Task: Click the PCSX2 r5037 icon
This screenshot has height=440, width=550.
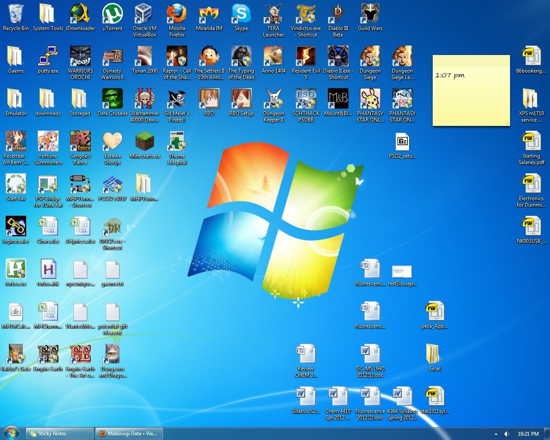Action: [113, 184]
